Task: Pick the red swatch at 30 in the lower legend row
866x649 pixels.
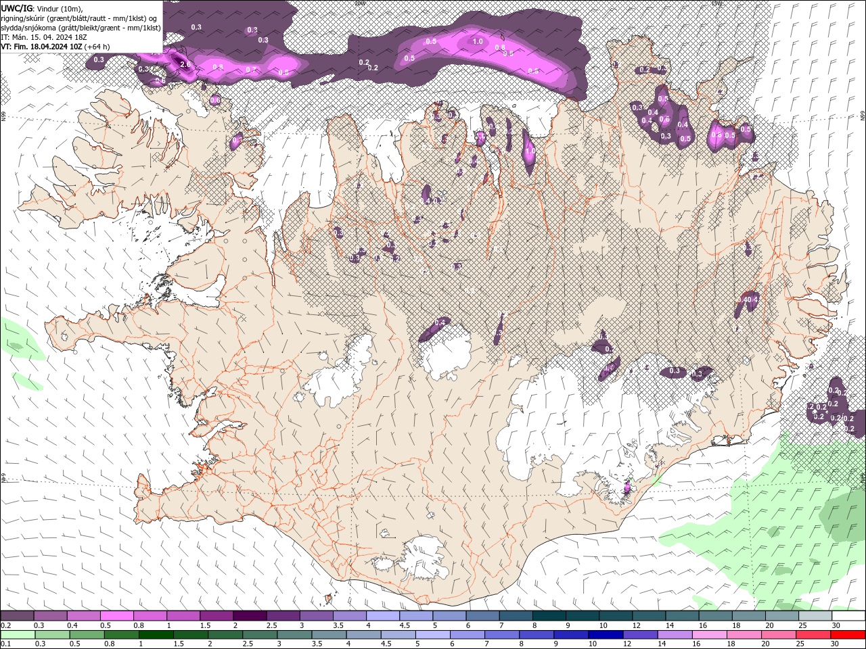Action: (x=848, y=635)
